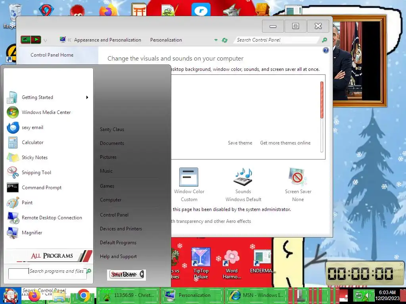This screenshot has height=304, width=406.
Task: Open Music from Start menu
Action: (x=106, y=171)
